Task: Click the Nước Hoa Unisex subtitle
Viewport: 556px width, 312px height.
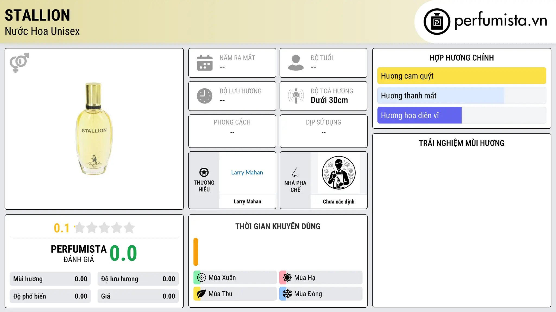Action: [x=42, y=31]
